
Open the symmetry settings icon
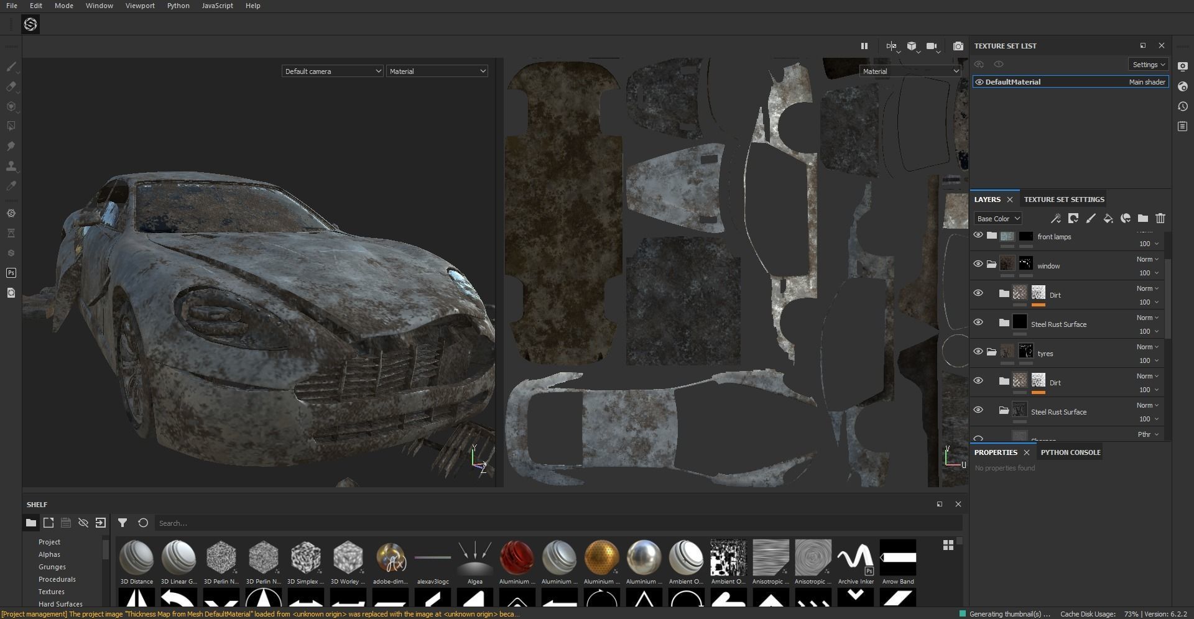[x=892, y=46]
